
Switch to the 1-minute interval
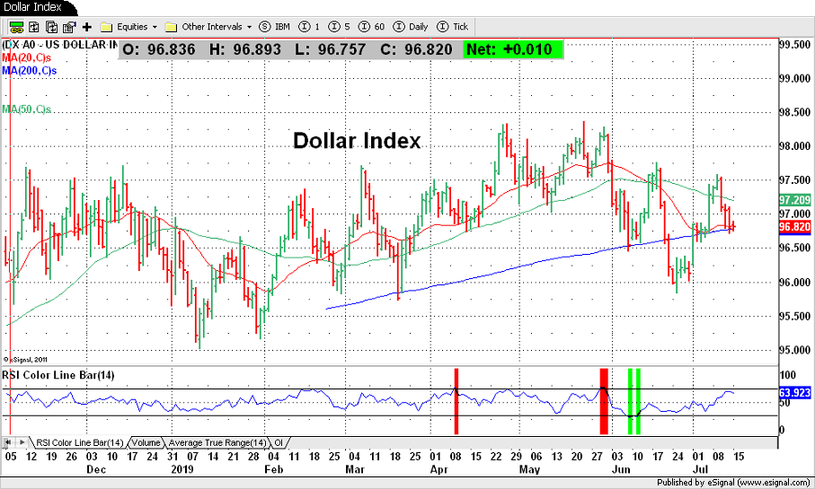310,27
